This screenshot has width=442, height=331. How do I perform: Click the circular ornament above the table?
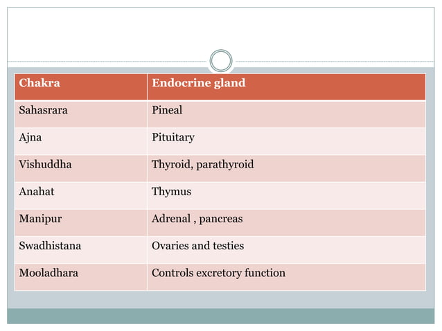coord(221,61)
